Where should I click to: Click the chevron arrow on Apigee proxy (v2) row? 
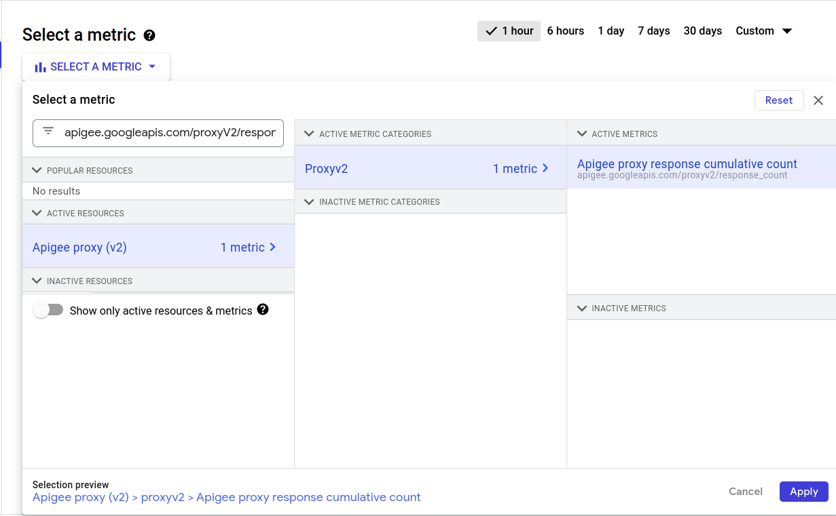tap(273, 247)
